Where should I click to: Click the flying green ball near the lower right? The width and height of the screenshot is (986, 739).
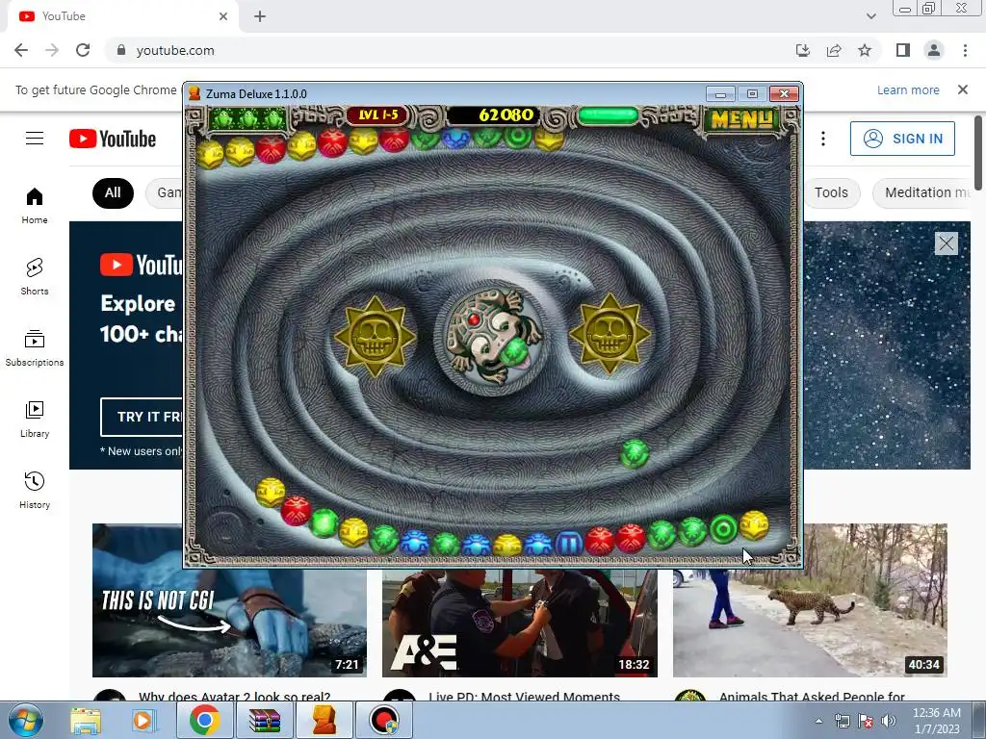coord(635,453)
